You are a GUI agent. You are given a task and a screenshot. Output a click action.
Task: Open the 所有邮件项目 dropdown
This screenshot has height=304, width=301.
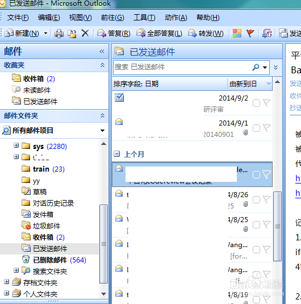click(x=102, y=131)
